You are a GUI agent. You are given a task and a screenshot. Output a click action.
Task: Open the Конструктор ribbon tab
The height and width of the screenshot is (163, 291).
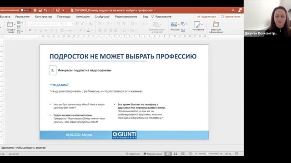coord(44,17)
